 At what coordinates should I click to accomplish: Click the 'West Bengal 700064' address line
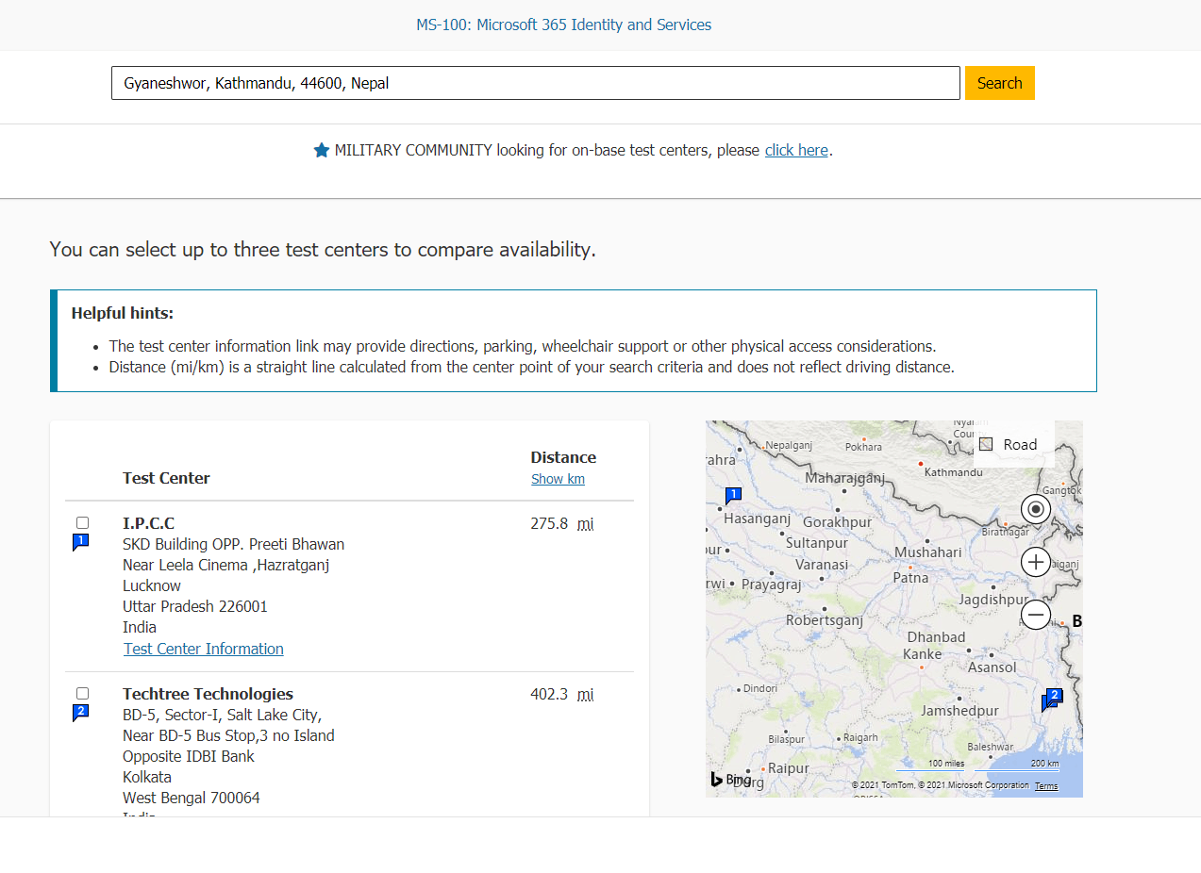pyautogui.click(x=192, y=798)
